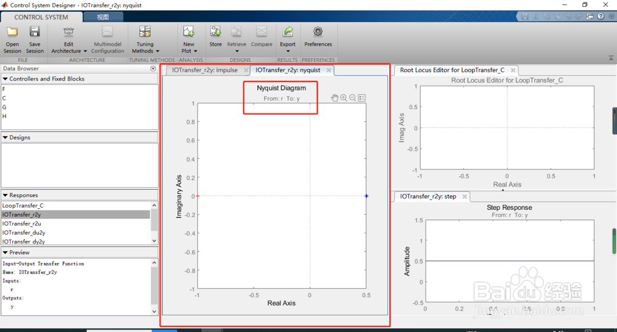Click the quick access save icon
Image resolution: width=617 pixels, height=332 pixels.
click(x=524, y=17)
